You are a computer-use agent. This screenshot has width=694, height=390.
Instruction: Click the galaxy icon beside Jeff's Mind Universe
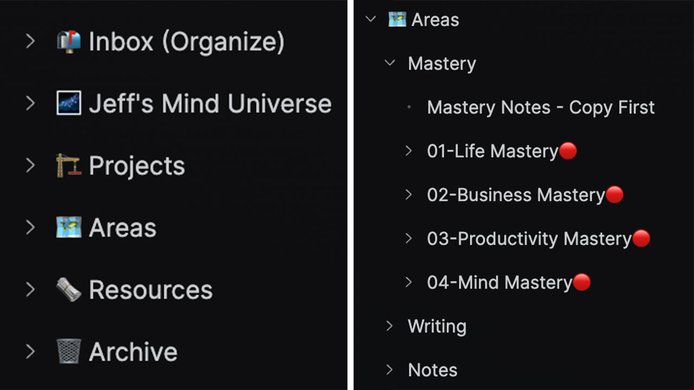(69, 103)
